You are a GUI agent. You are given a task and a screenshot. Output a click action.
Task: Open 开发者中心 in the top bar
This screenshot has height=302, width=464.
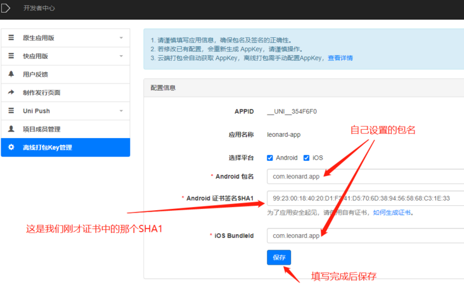click(39, 8)
